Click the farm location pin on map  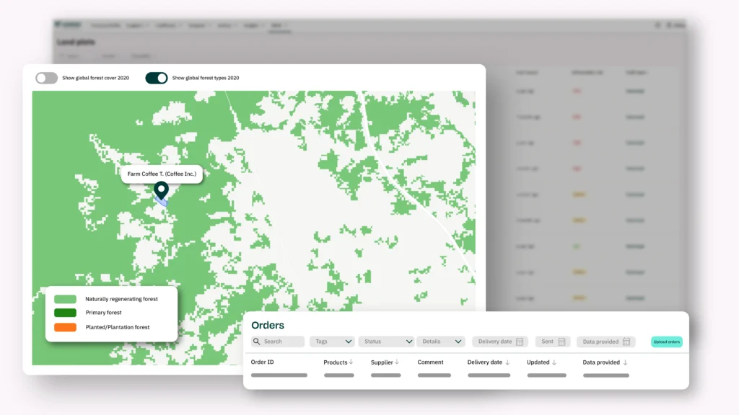tap(161, 190)
